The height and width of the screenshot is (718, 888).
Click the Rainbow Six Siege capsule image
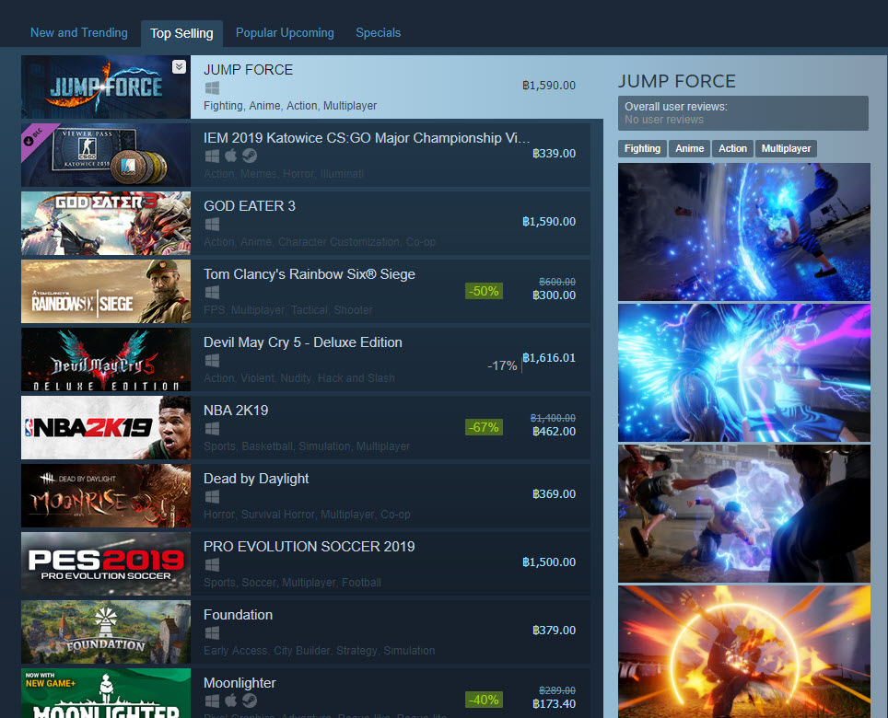click(106, 292)
